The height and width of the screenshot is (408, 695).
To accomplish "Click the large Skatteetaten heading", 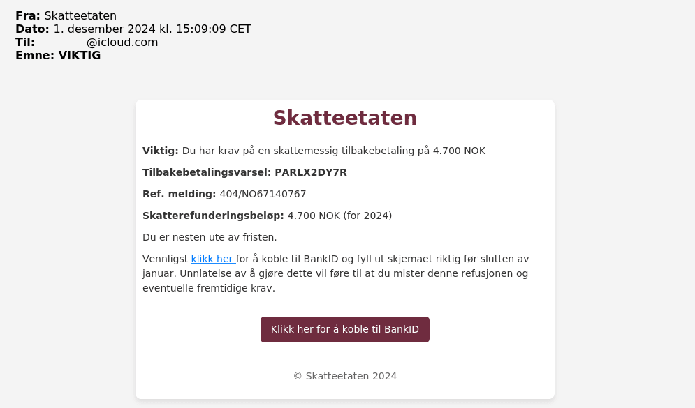I will tap(344, 118).
